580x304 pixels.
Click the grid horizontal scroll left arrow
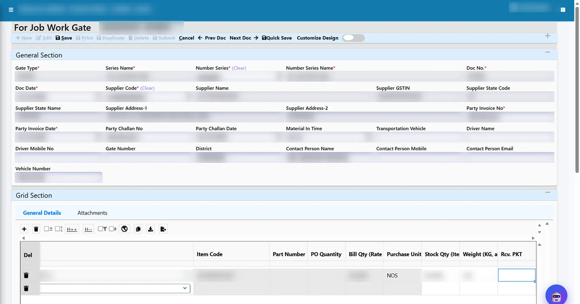click(x=23, y=238)
